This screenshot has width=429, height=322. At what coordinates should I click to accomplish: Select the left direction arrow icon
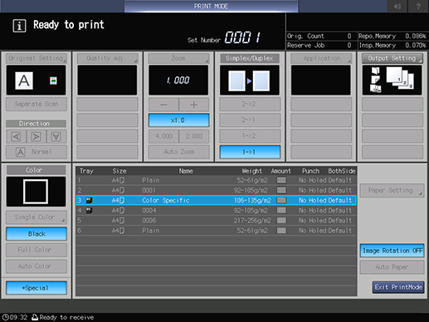pos(16,136)
